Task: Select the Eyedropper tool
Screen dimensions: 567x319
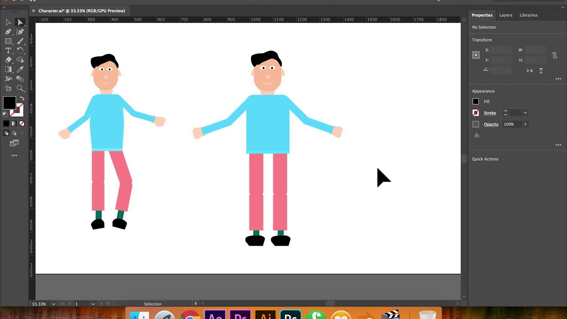Action: (20, 70)
